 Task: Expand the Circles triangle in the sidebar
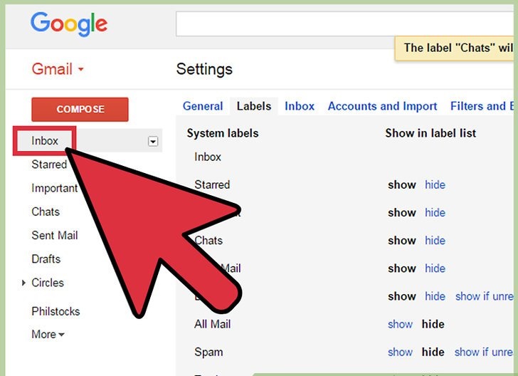[x=23, y=283]
